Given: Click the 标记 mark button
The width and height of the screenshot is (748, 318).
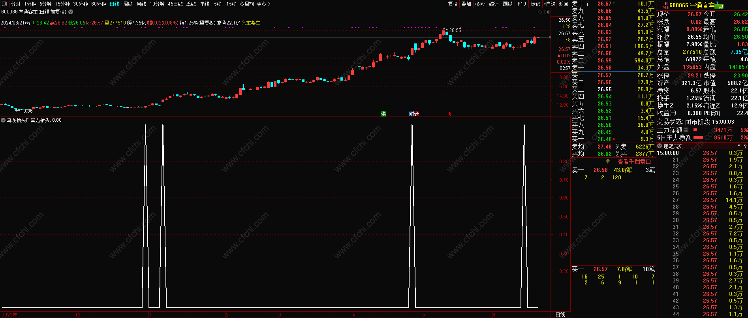Looking at the screenshot, I should [535, 4].
